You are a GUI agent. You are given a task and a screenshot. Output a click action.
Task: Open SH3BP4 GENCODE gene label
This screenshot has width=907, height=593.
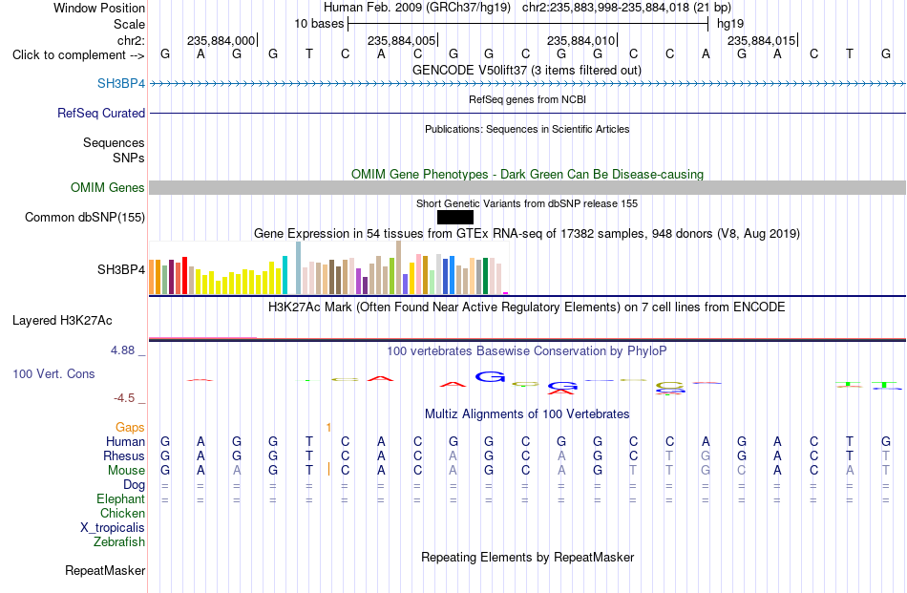coord(121,83)
